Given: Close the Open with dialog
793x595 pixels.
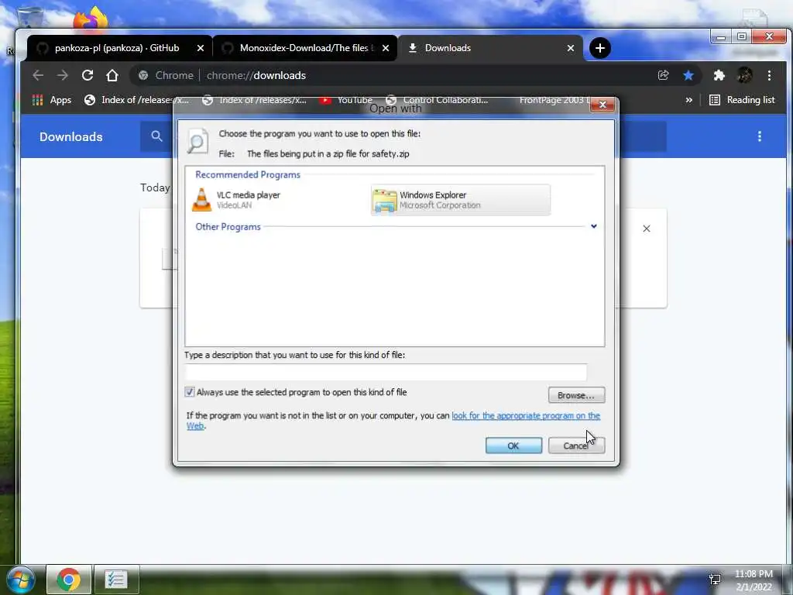Looking at the screenshot, I should pos(602,105).
